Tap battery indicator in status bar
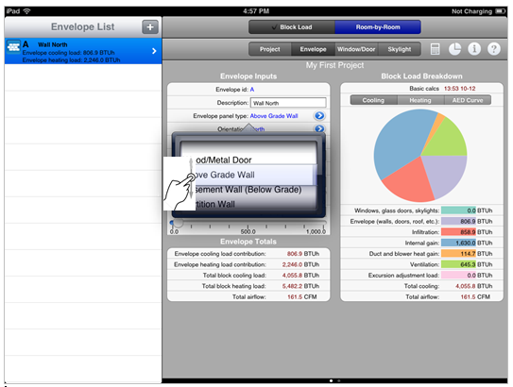Screen dimensions: 513x387 pyautogui.click(x=500, y=11)
